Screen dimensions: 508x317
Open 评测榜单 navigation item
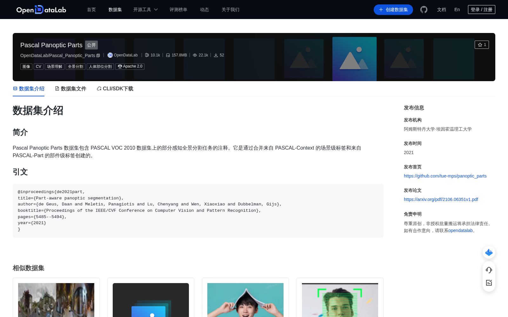pos(178,10)
